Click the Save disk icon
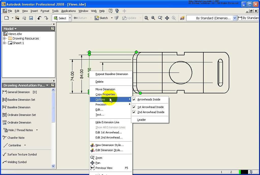 click(31, 18)
